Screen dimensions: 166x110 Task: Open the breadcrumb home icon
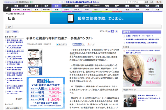8,32
